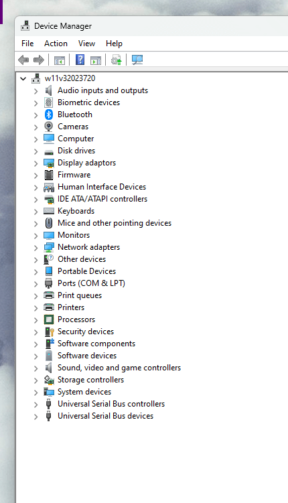
Task: Click the Printers category icon
Action: click(x=49, y=307)
